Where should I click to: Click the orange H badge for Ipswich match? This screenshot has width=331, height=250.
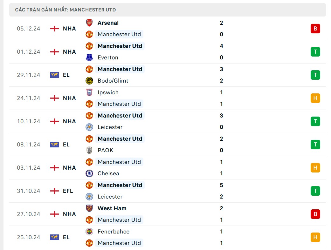point(315,98)
